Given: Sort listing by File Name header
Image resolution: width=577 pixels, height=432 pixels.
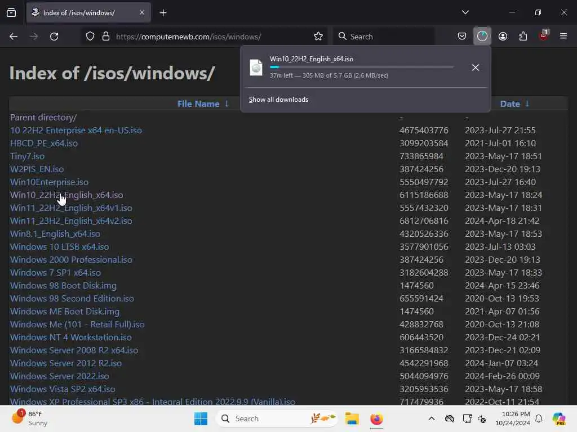Looking at the screenshot, I should tap(198, 104).
